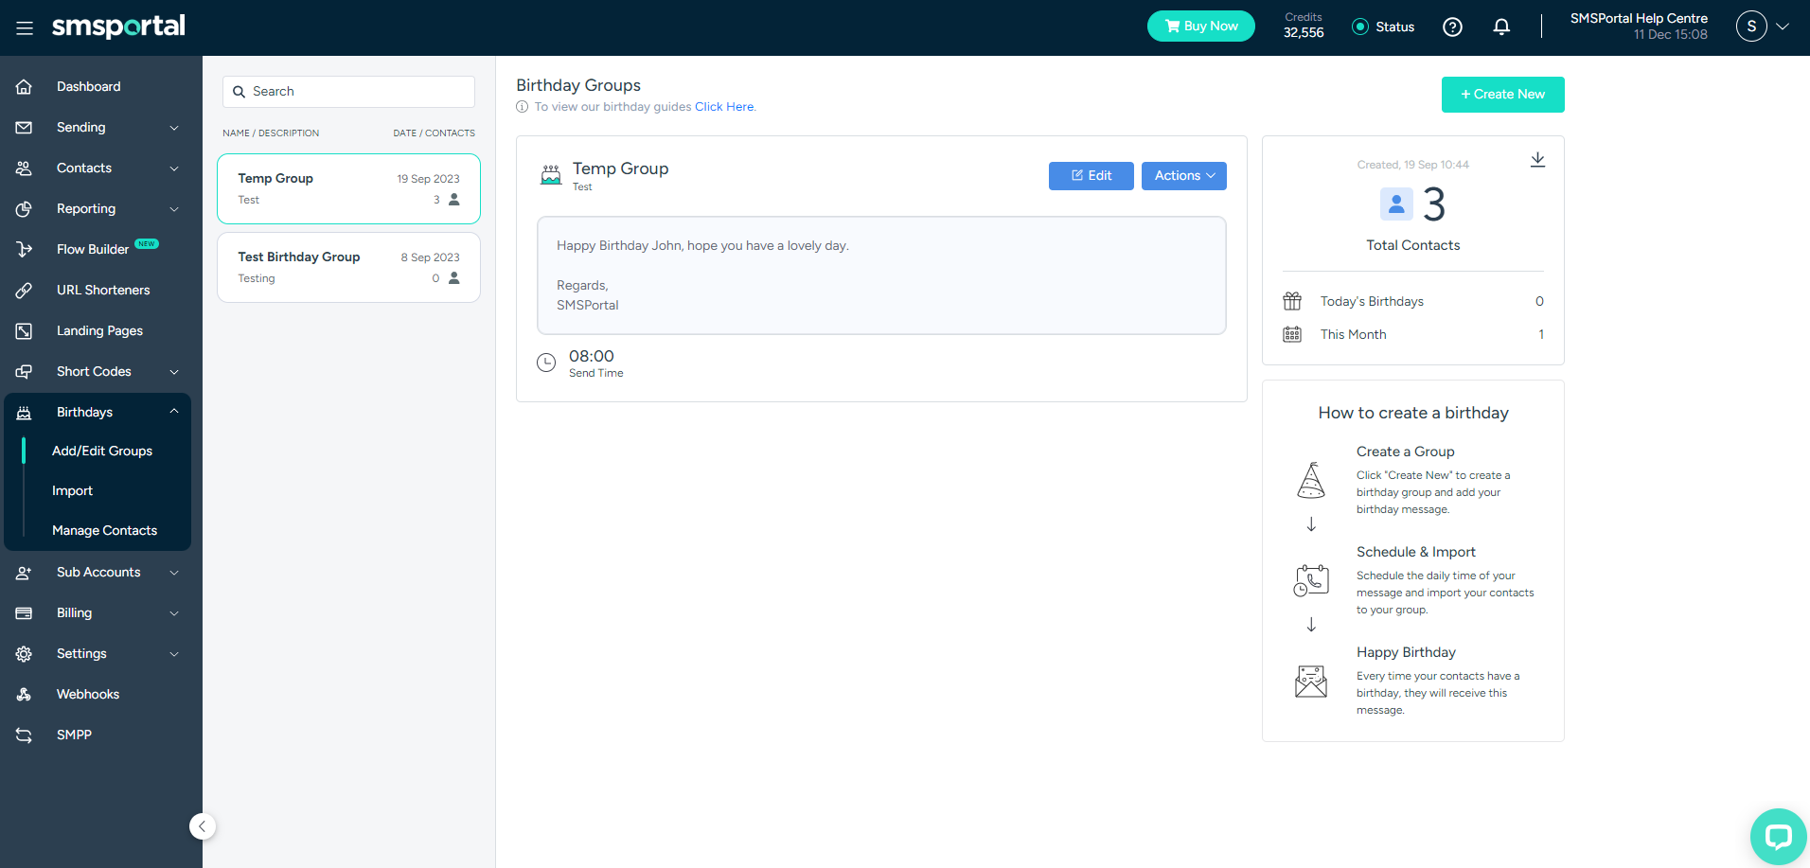Click the Today's Birthdays row
The width and height of the screenshot is (1810, 868).
pyautogui.click(x=1412, y=301)
